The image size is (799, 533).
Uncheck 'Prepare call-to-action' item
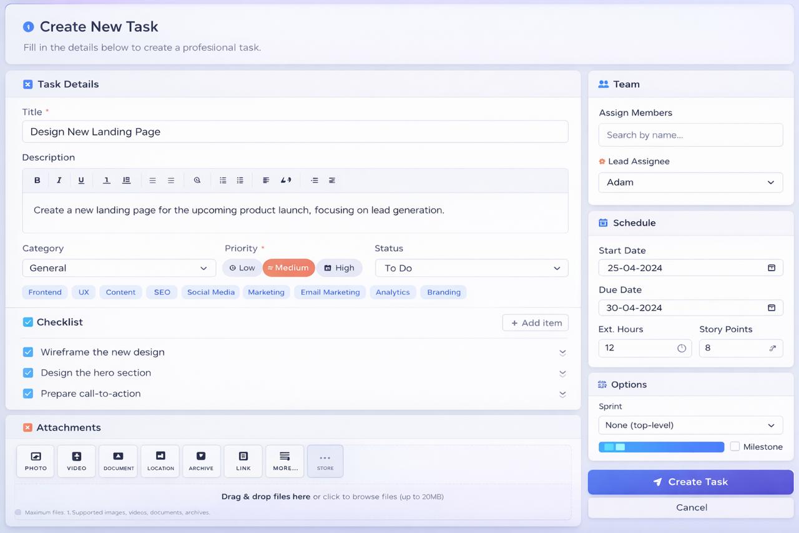pyautogui.click(x=28, y=393)
